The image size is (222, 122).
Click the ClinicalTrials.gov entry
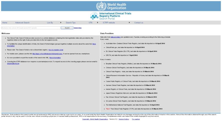(125, 47)
